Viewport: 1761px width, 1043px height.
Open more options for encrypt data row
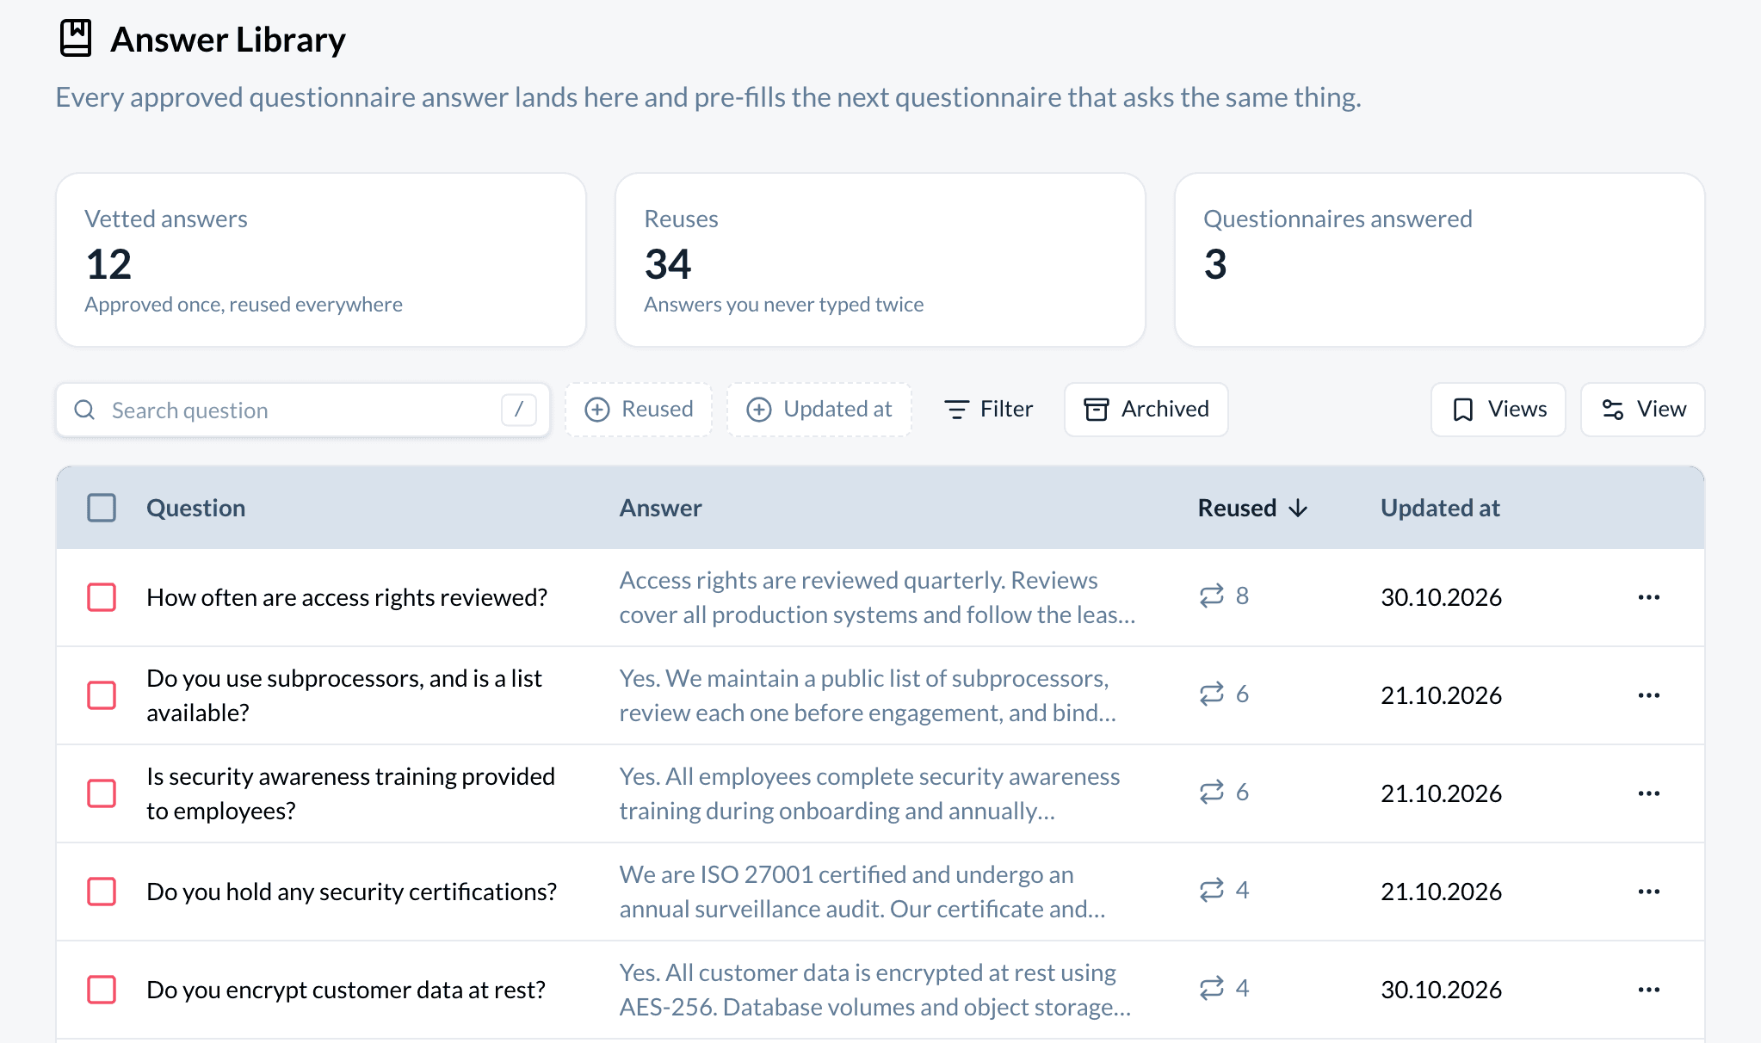pos(1648,990)
